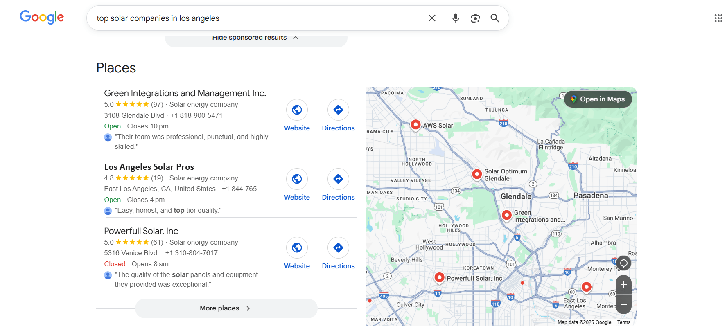Click Directions label under Powerfull Solar
The height and width of the screenshot is (333, 727).
click(x=338, y=266)
